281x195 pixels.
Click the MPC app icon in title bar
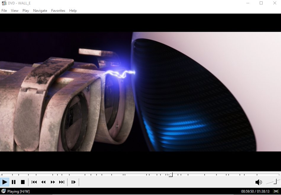(4, 3)
